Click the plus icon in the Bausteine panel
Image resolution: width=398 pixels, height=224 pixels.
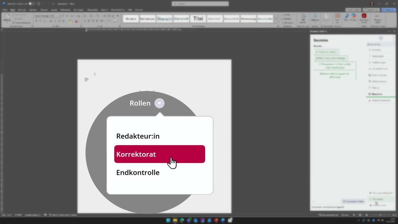381,38
